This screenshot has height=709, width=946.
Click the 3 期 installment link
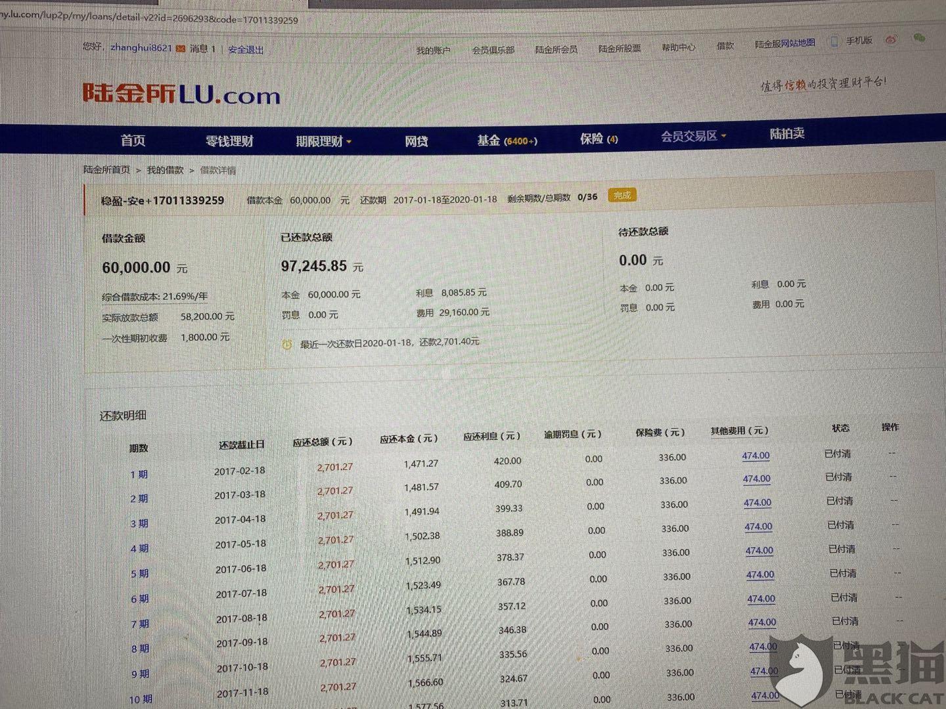139,523
